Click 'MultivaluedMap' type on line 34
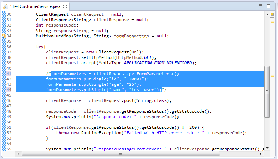This screenshot has width=278, height=159. tap(54, 36)
